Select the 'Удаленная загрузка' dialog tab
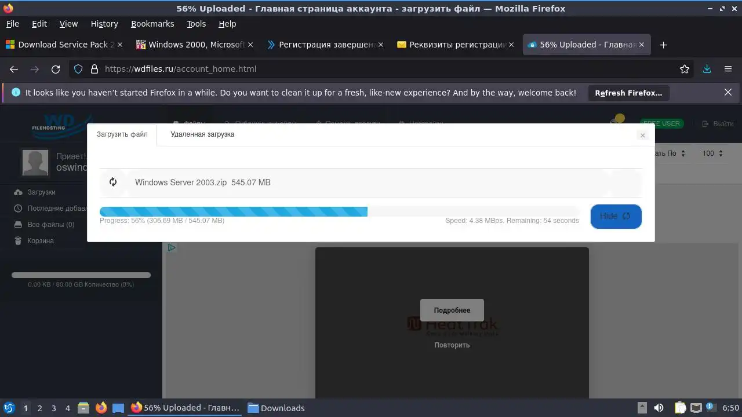 (202, 134)
